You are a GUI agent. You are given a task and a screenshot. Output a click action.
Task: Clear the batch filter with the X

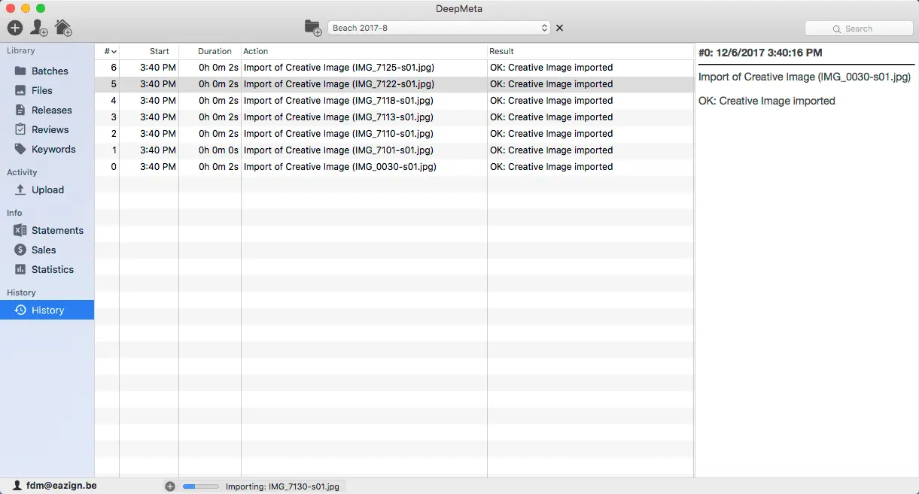click(559, 28)
